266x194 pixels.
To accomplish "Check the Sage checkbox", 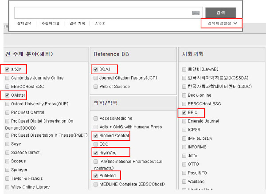I will tap(7, 144).
